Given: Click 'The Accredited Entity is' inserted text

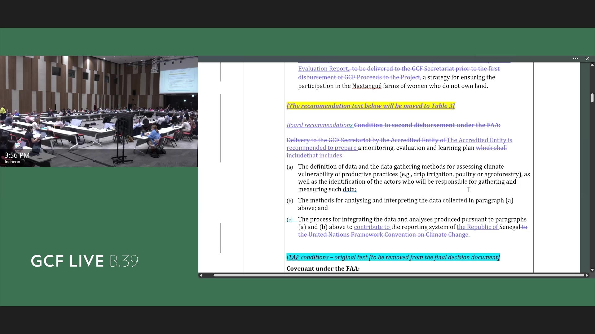Looking at the screenshot, I should (x=479, y=140).
